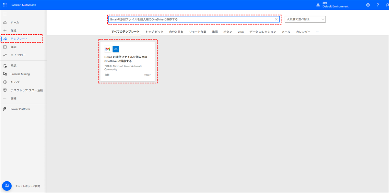The image size is (389, 193).
Task: Click the template search input field
Action: tap(194, 19)
